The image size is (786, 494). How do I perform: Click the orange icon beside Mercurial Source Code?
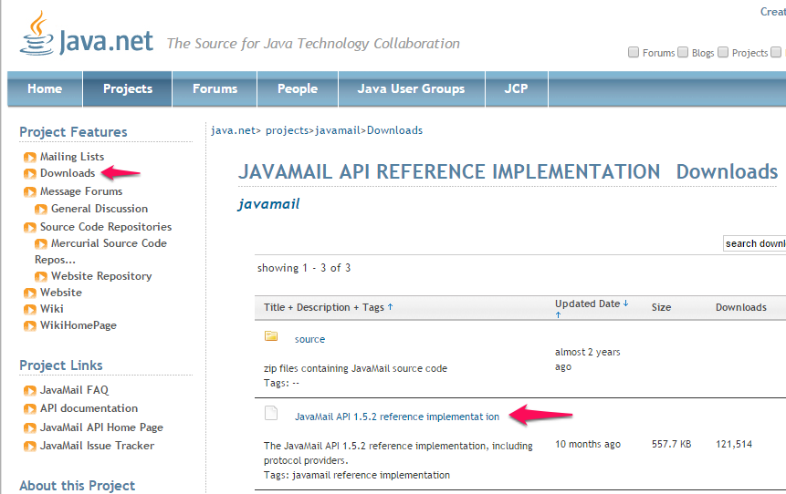point(41,243)
